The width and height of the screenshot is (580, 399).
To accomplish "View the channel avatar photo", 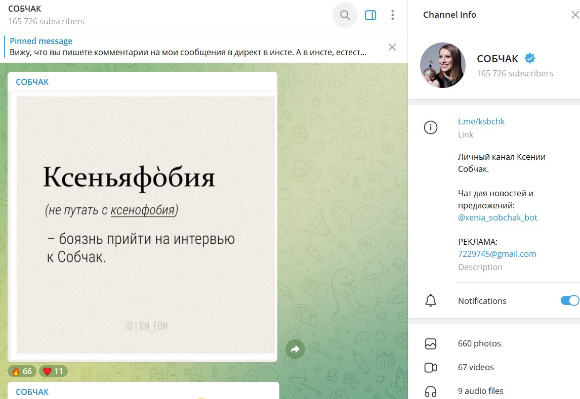I will [442, 65].
